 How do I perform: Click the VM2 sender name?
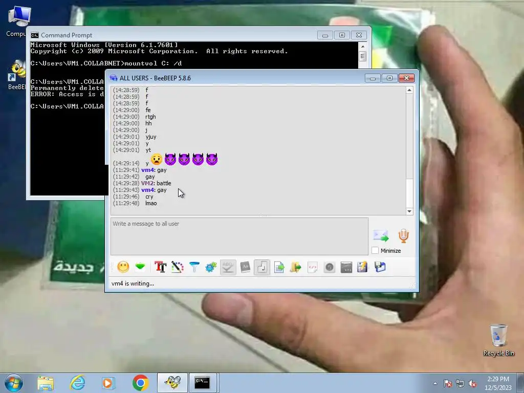click(147, 183)
